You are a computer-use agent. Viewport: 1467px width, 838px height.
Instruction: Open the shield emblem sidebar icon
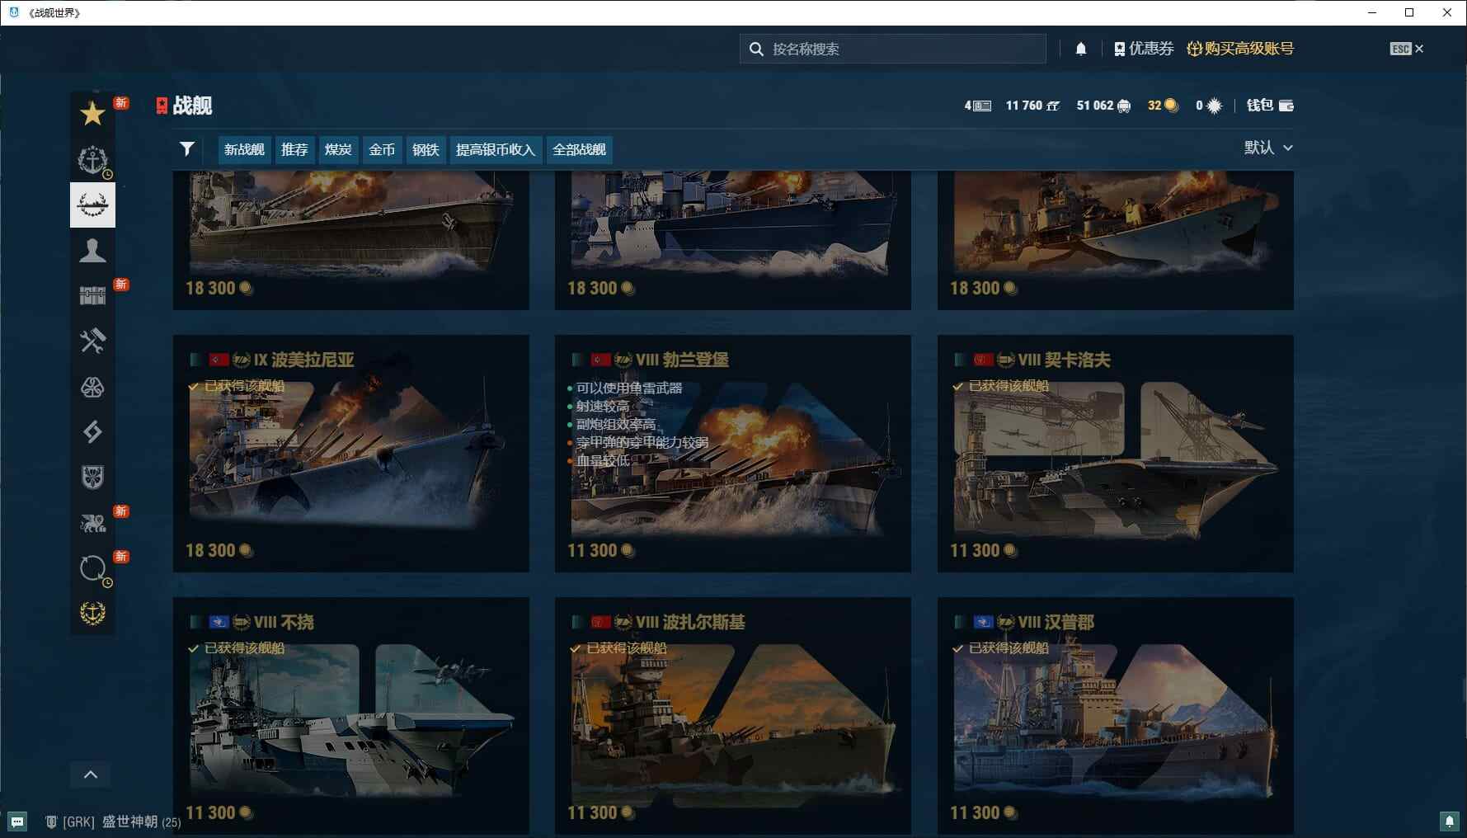click(92, 477)
